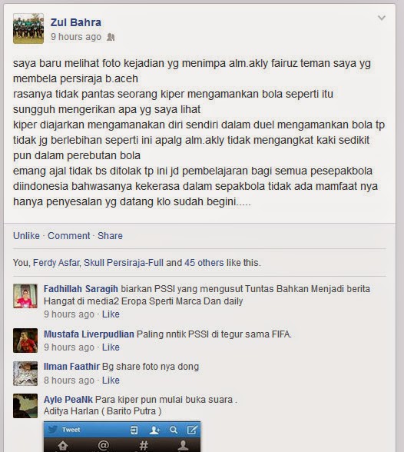Open Ferdy Asfar's profile from likes
This screenshot has width=404, height=452.
click(x=57, y=263)
